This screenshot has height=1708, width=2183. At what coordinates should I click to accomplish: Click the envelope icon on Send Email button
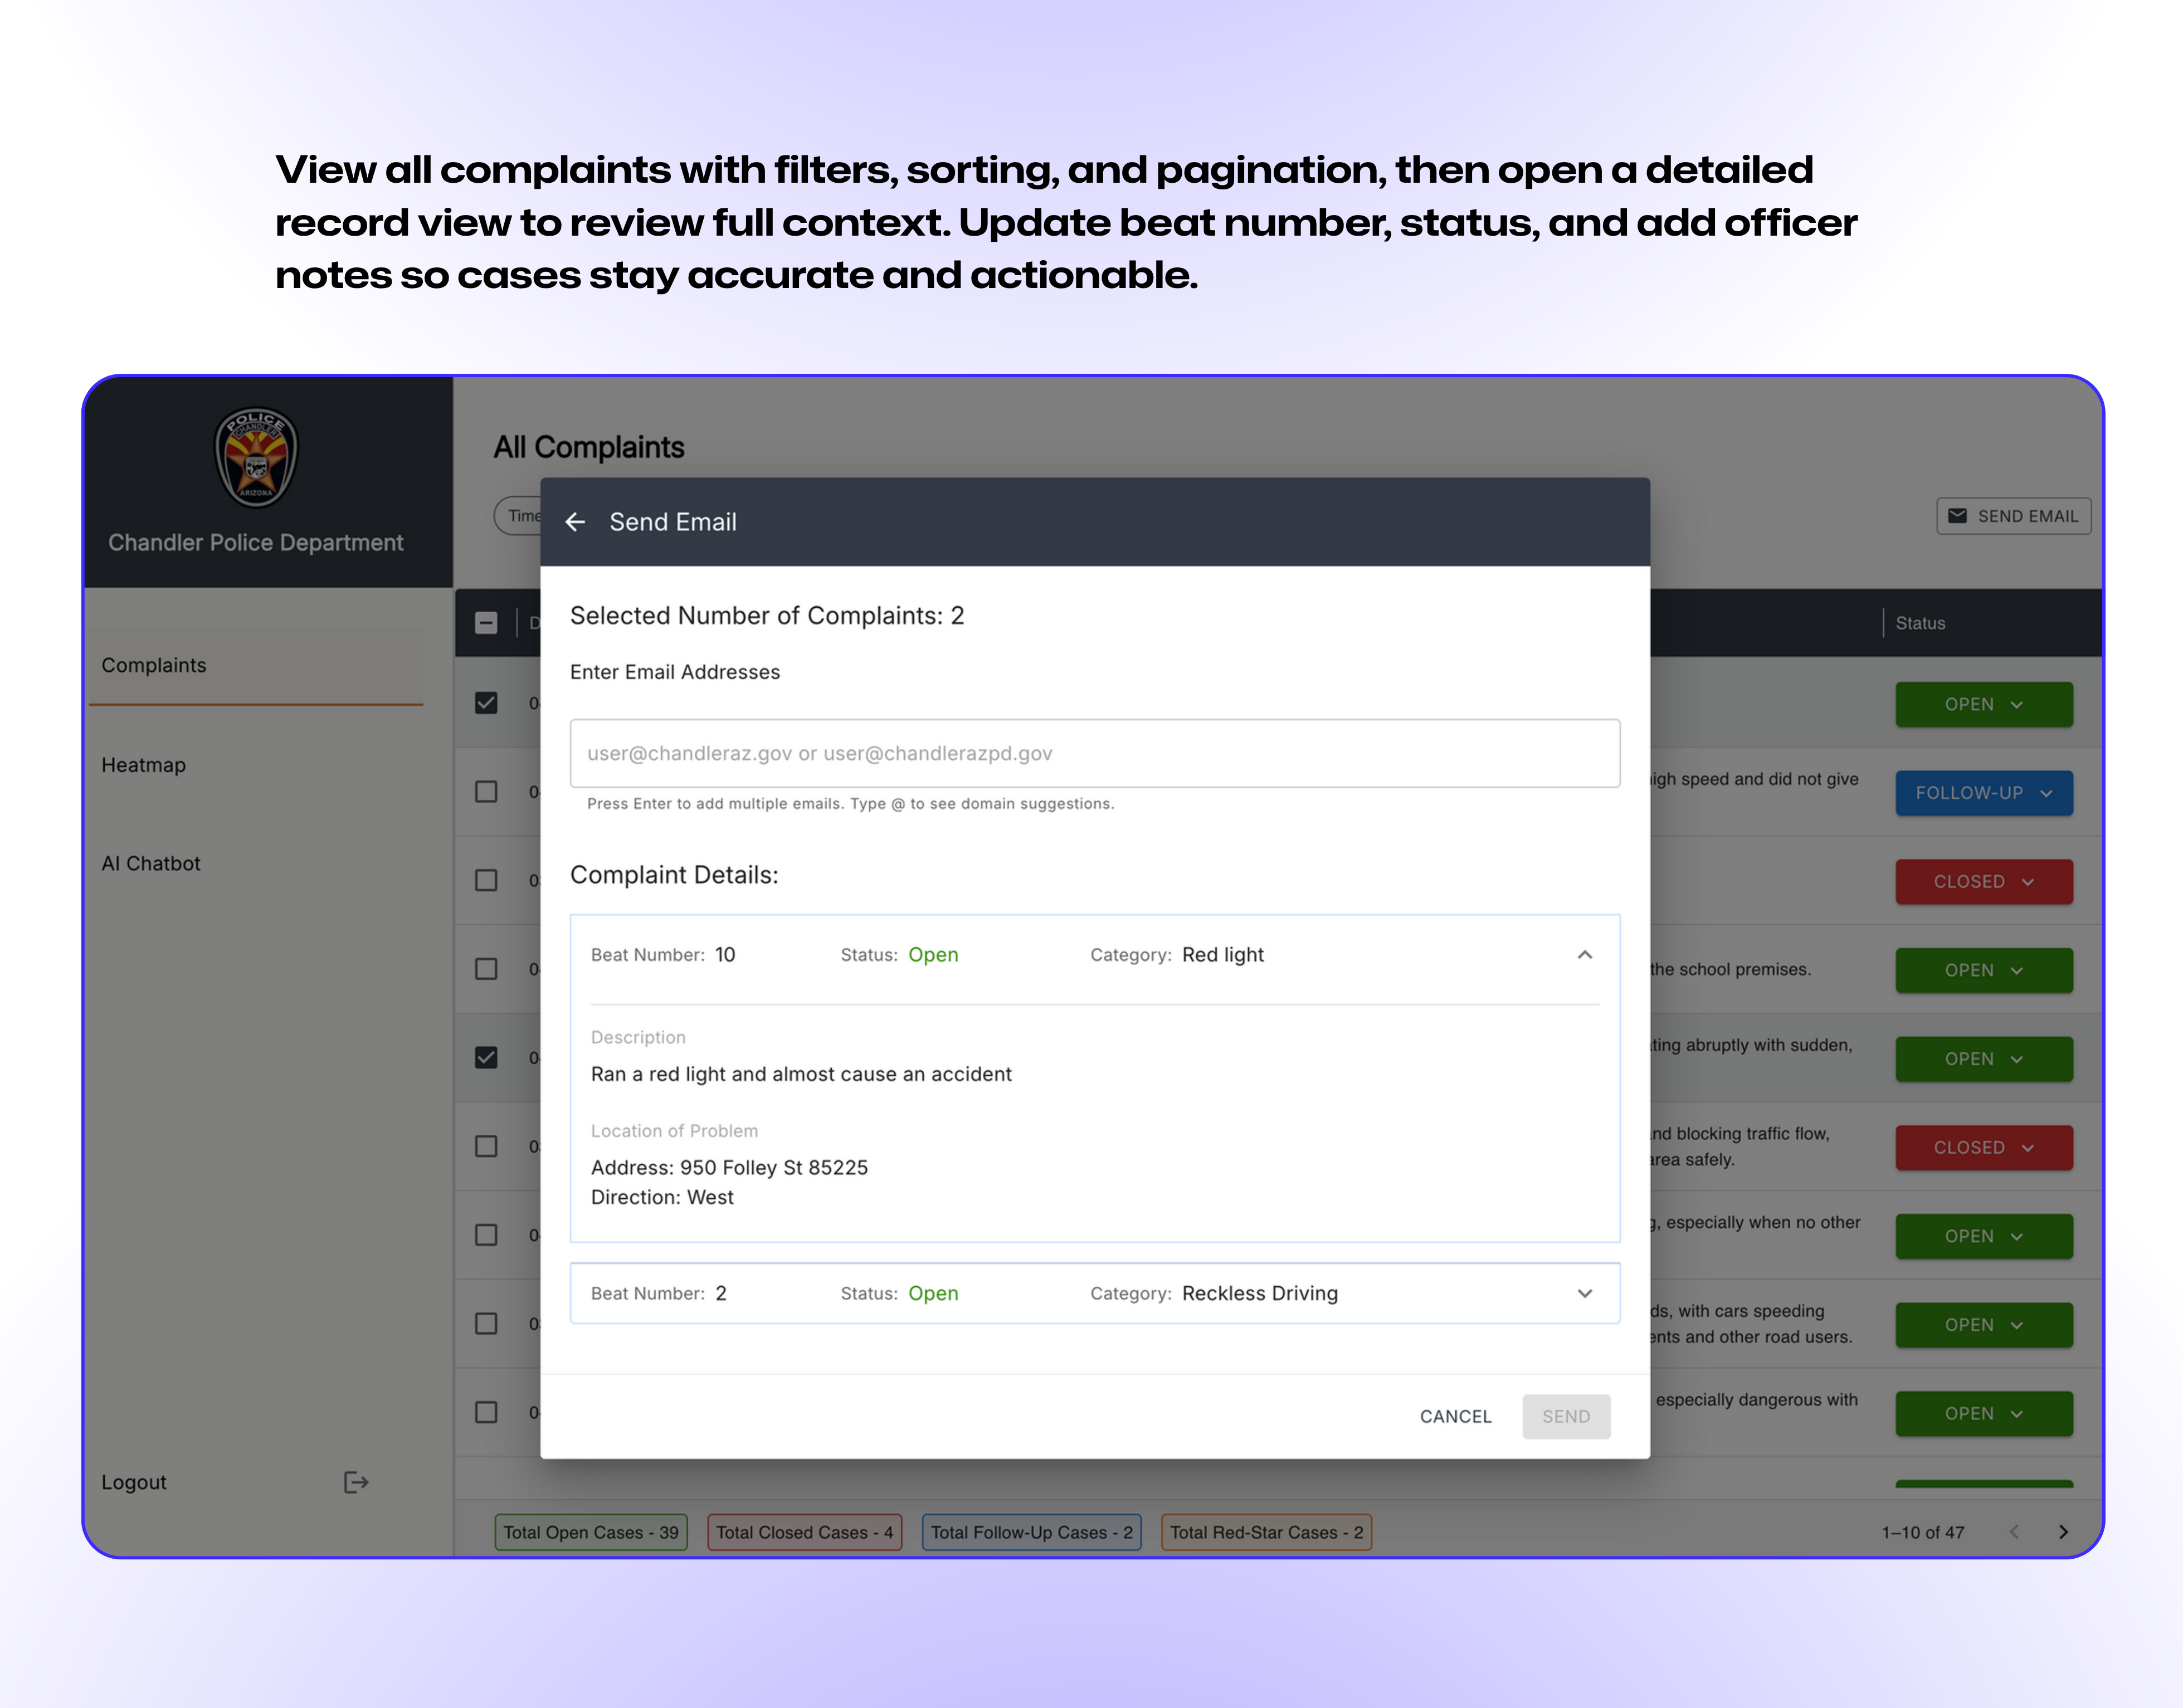[x=1957, y=516]
